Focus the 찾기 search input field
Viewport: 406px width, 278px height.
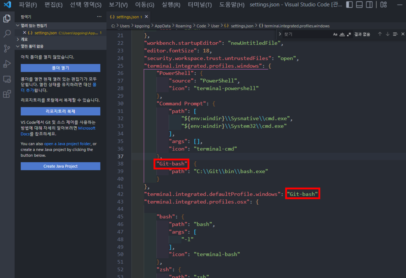307,34
